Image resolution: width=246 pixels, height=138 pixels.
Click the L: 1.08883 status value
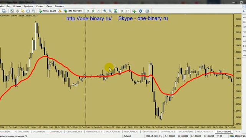click(196, 136)
